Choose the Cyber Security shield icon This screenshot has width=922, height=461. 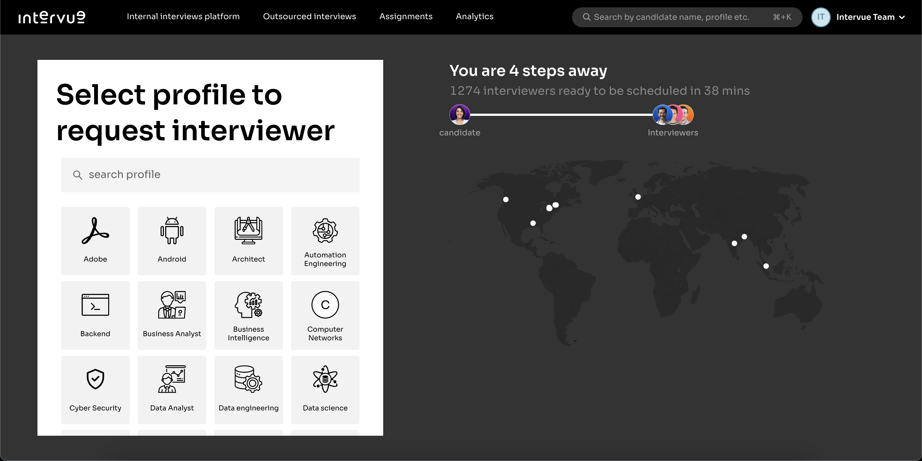click(x=95, y=379)
